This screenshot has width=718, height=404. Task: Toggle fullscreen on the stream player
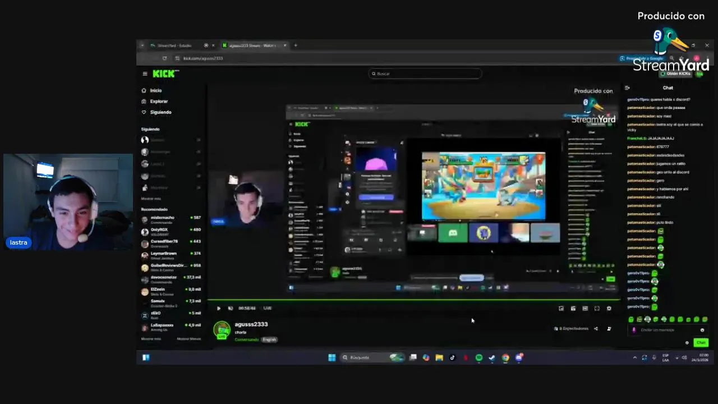pos(597,308)
